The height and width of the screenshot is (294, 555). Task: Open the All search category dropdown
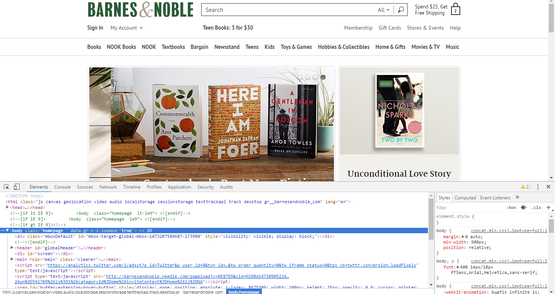click(384, 10)
